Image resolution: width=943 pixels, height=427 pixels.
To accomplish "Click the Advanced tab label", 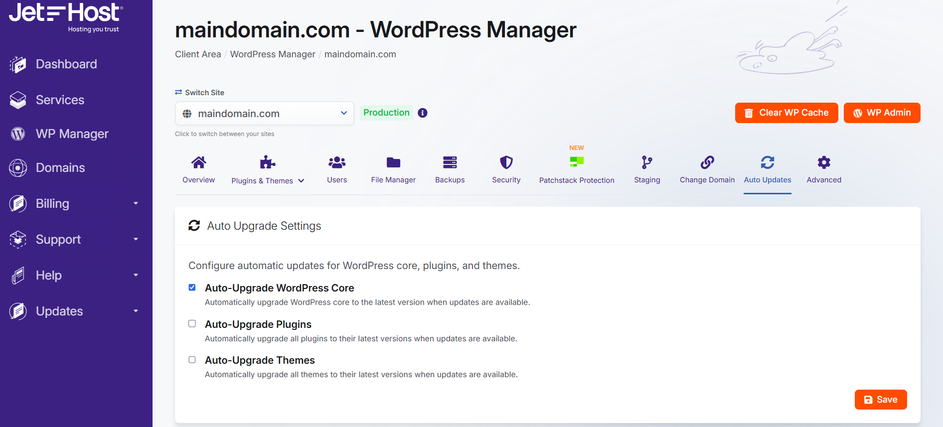I will point(824,180).
